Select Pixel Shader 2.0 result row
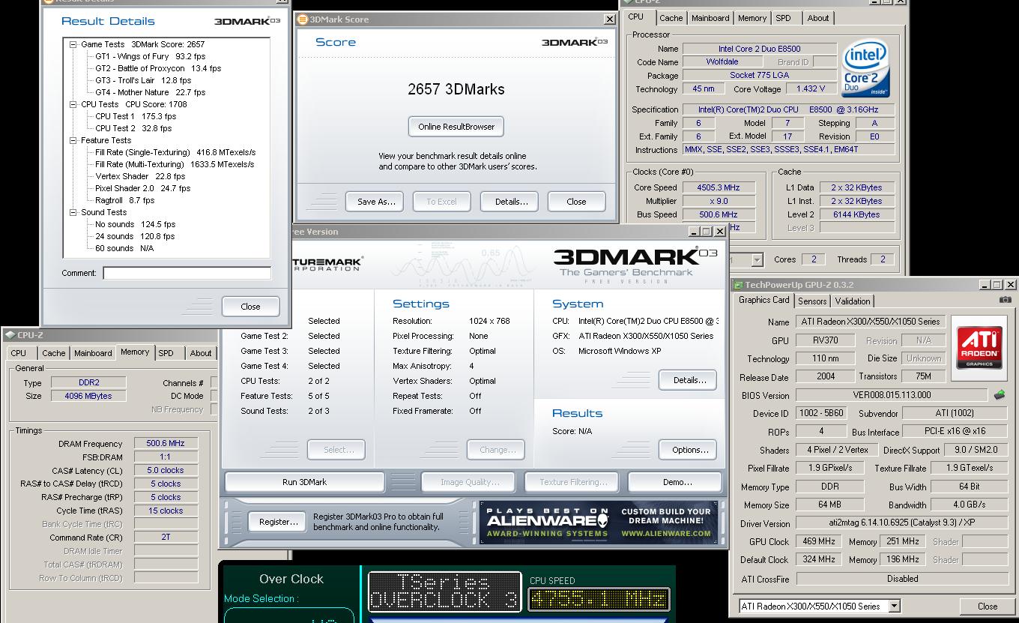The width and height of the screenshot is (1019, 623). click(142, 188)
